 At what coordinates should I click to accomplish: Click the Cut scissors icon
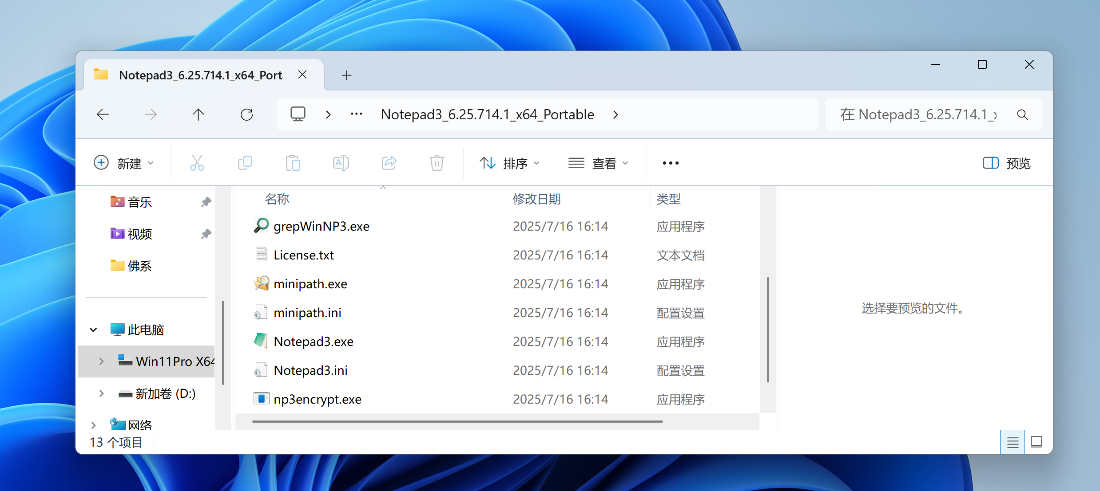point(197,163)
